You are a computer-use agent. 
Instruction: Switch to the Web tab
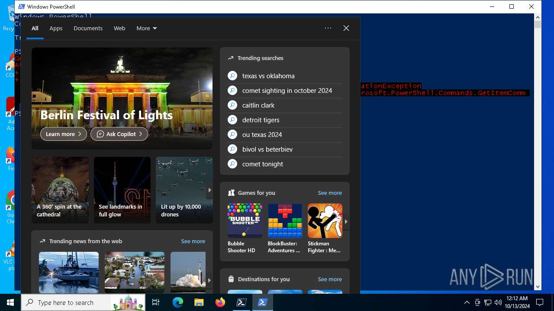[x=119, y=28]
